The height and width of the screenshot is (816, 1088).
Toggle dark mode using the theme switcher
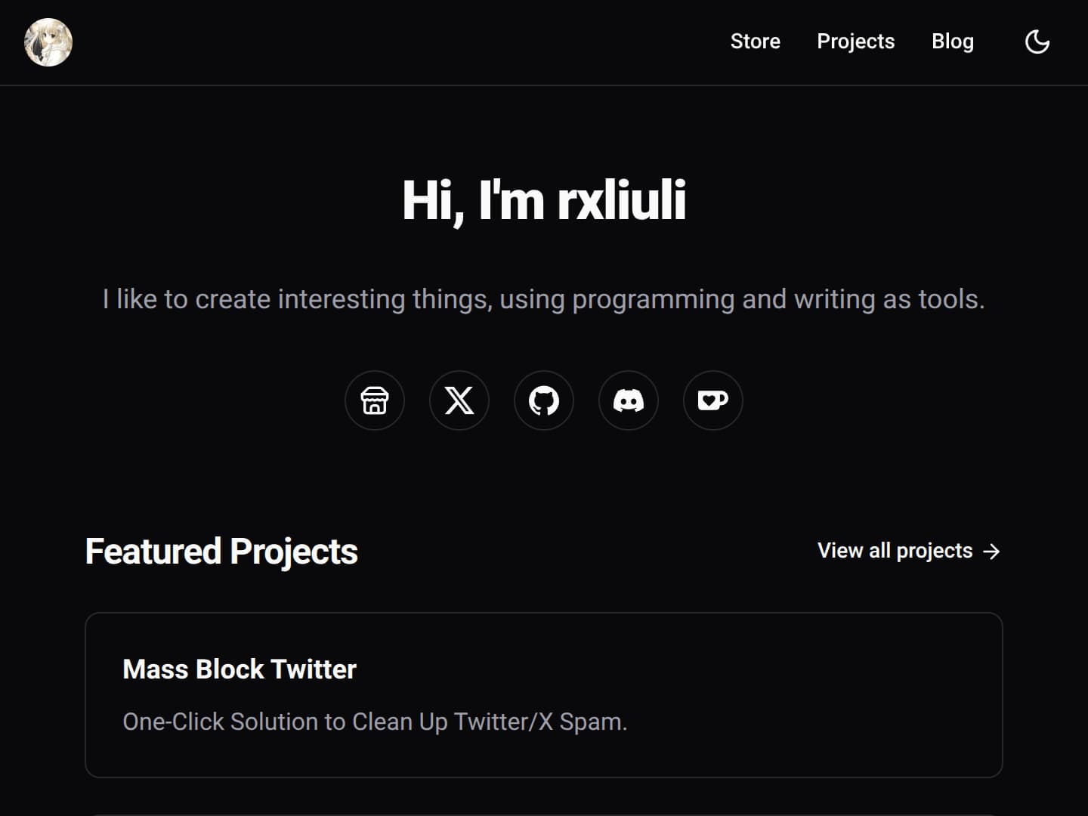point(1037,42)
